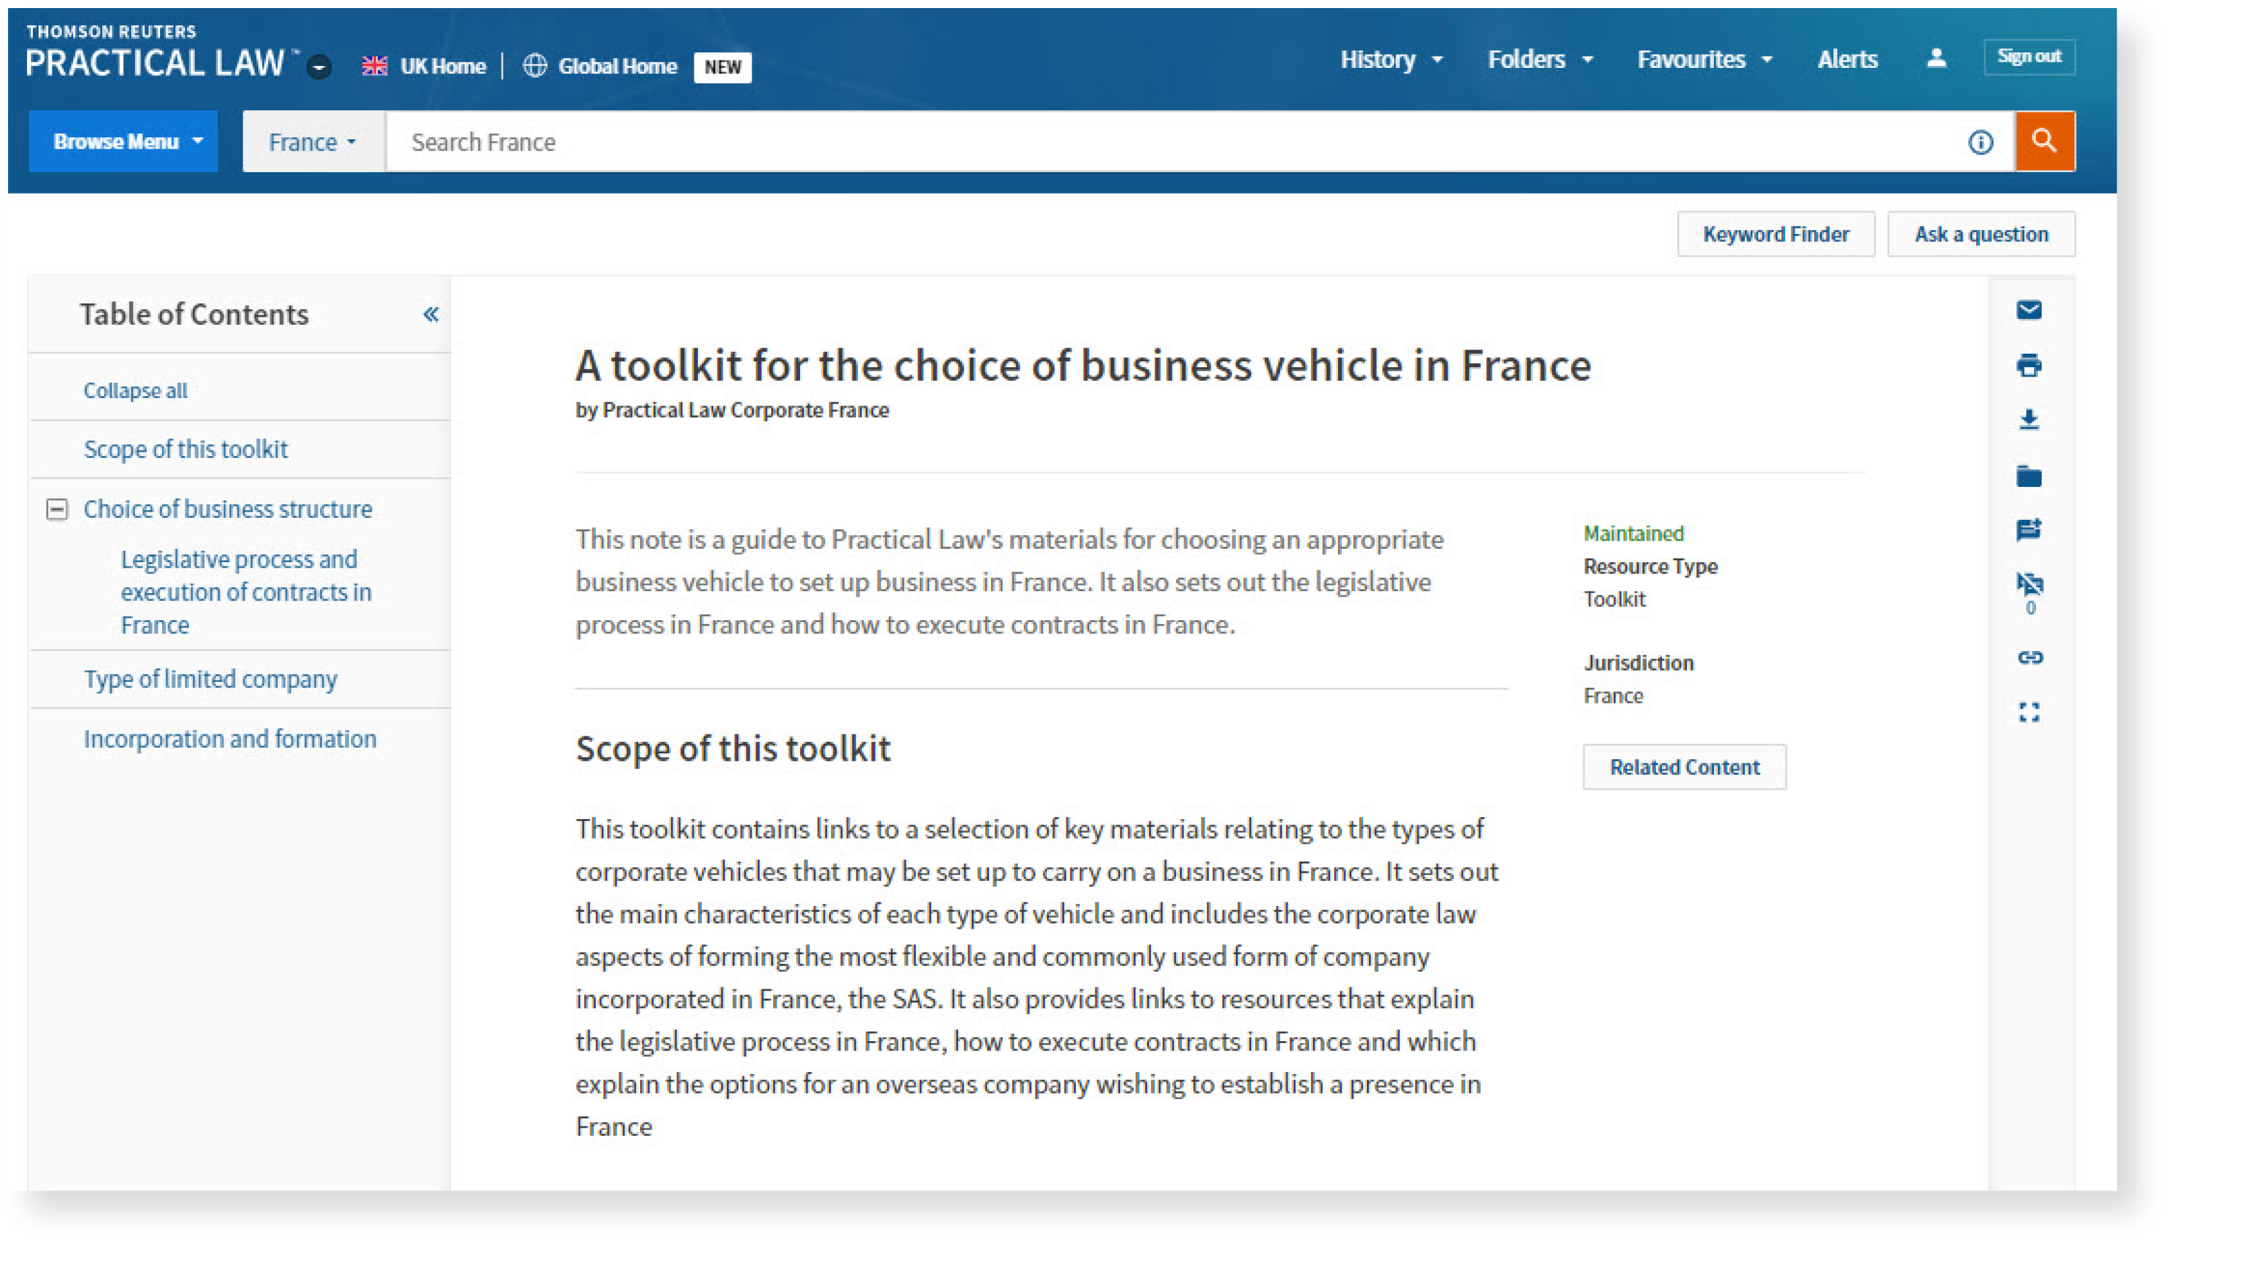This screenshot has height=1261, width=2241.
Task: Print the document using the printer icon
Action: point(2029,365)
